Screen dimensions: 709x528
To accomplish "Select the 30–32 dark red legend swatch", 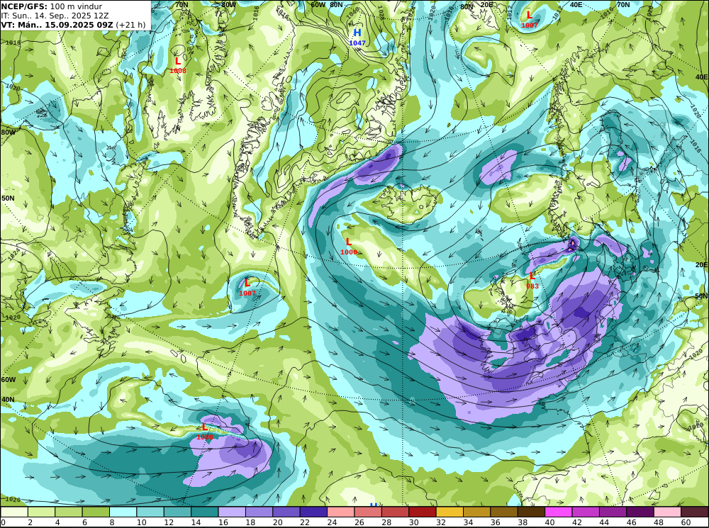I will tap(423, 512).
